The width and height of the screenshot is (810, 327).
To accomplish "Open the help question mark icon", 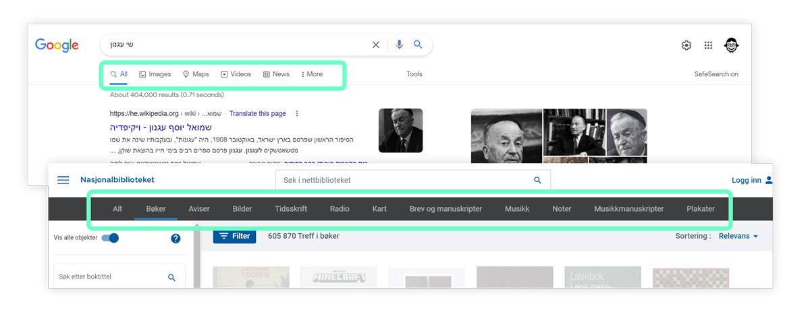I will (175, 238).
